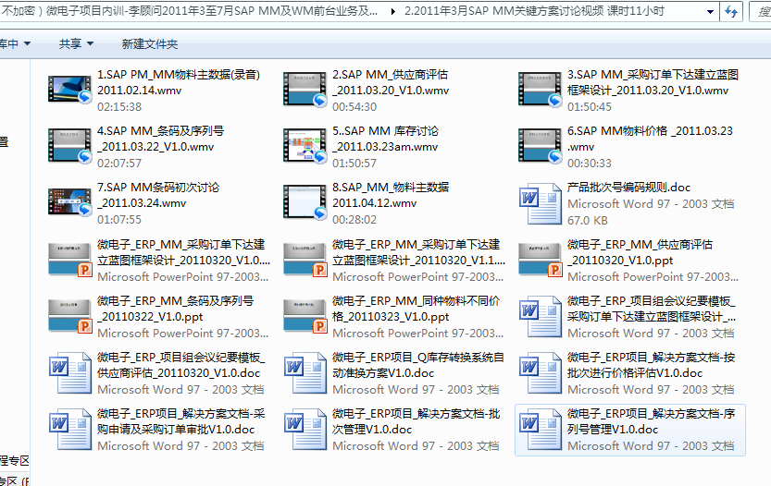Click video icon for 8.SAP_MM_物料主数据
This screenshot has width=771, height=486.
coord(305,202)
